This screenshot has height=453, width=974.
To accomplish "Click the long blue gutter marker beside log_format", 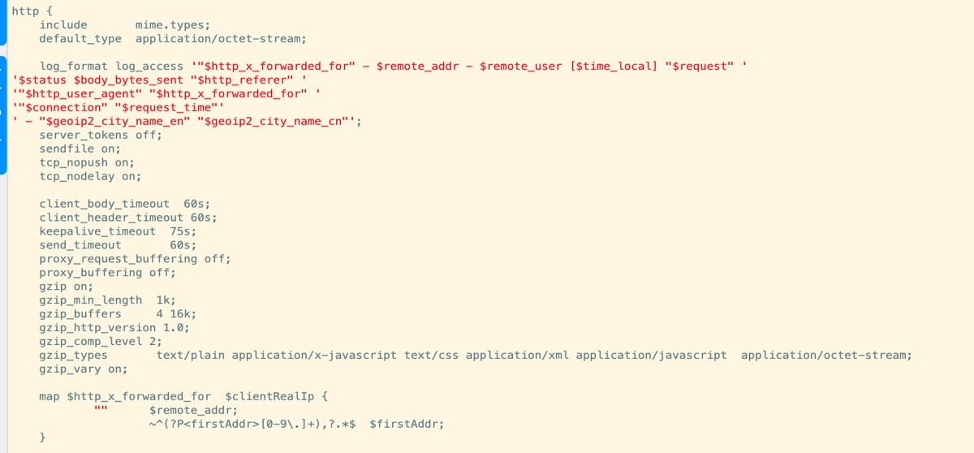I will pyautogui.click(x=2, y=114).
